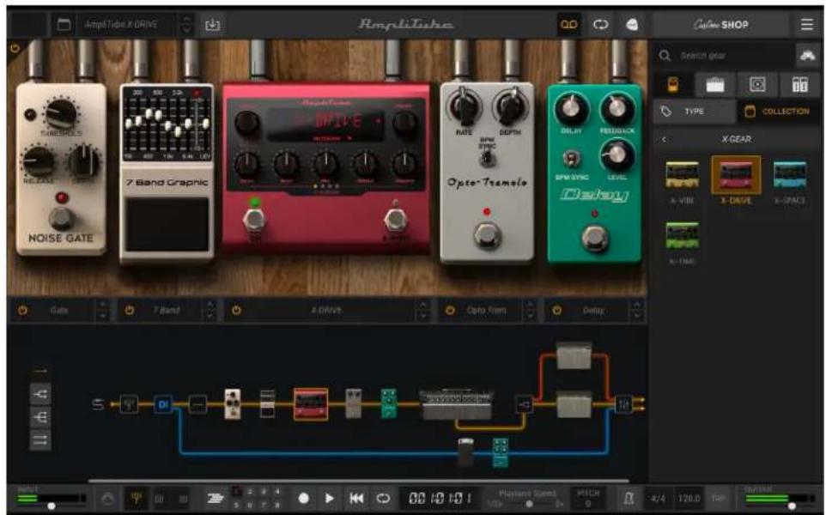This screenshot has height=515, width=826.
Task: Stomp the Opto-Tremolo footswitch
Action: tap(487, 234)
